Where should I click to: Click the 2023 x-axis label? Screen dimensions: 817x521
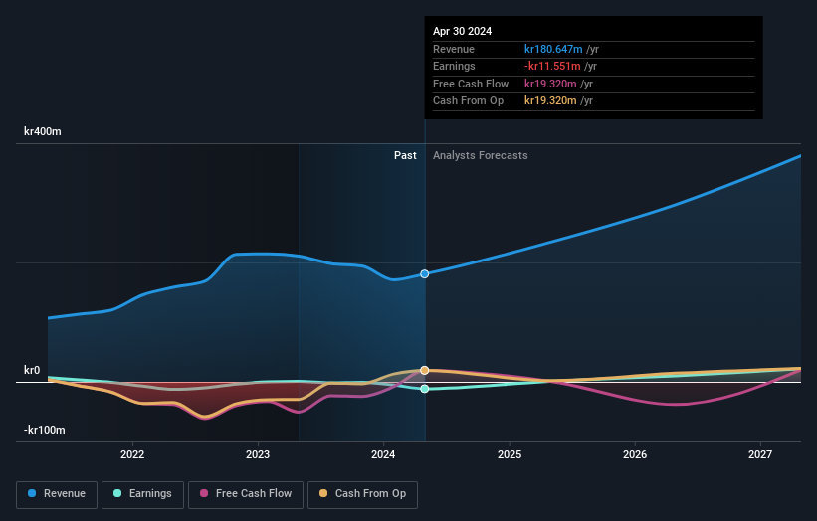(x=258, y=454)
